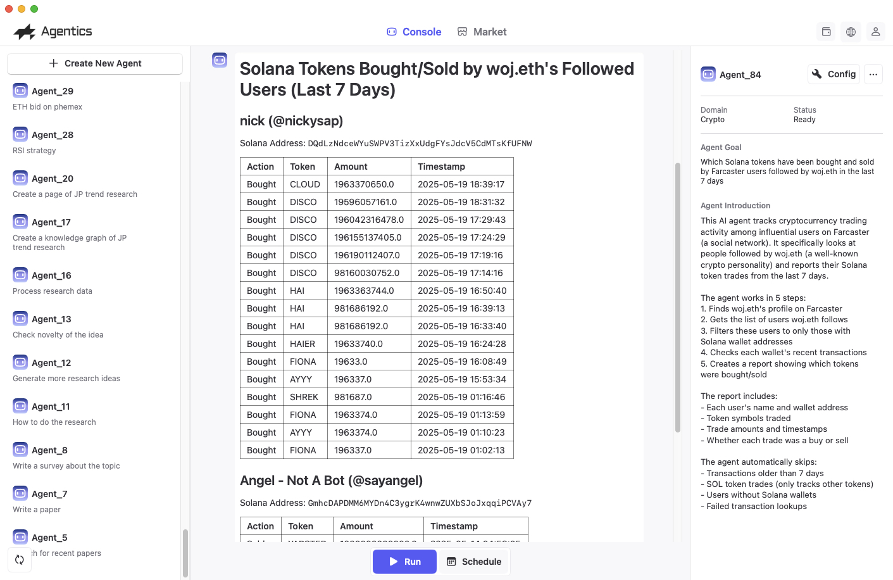
Task: Click the robot icon beside report title
Action: point(220,60)
